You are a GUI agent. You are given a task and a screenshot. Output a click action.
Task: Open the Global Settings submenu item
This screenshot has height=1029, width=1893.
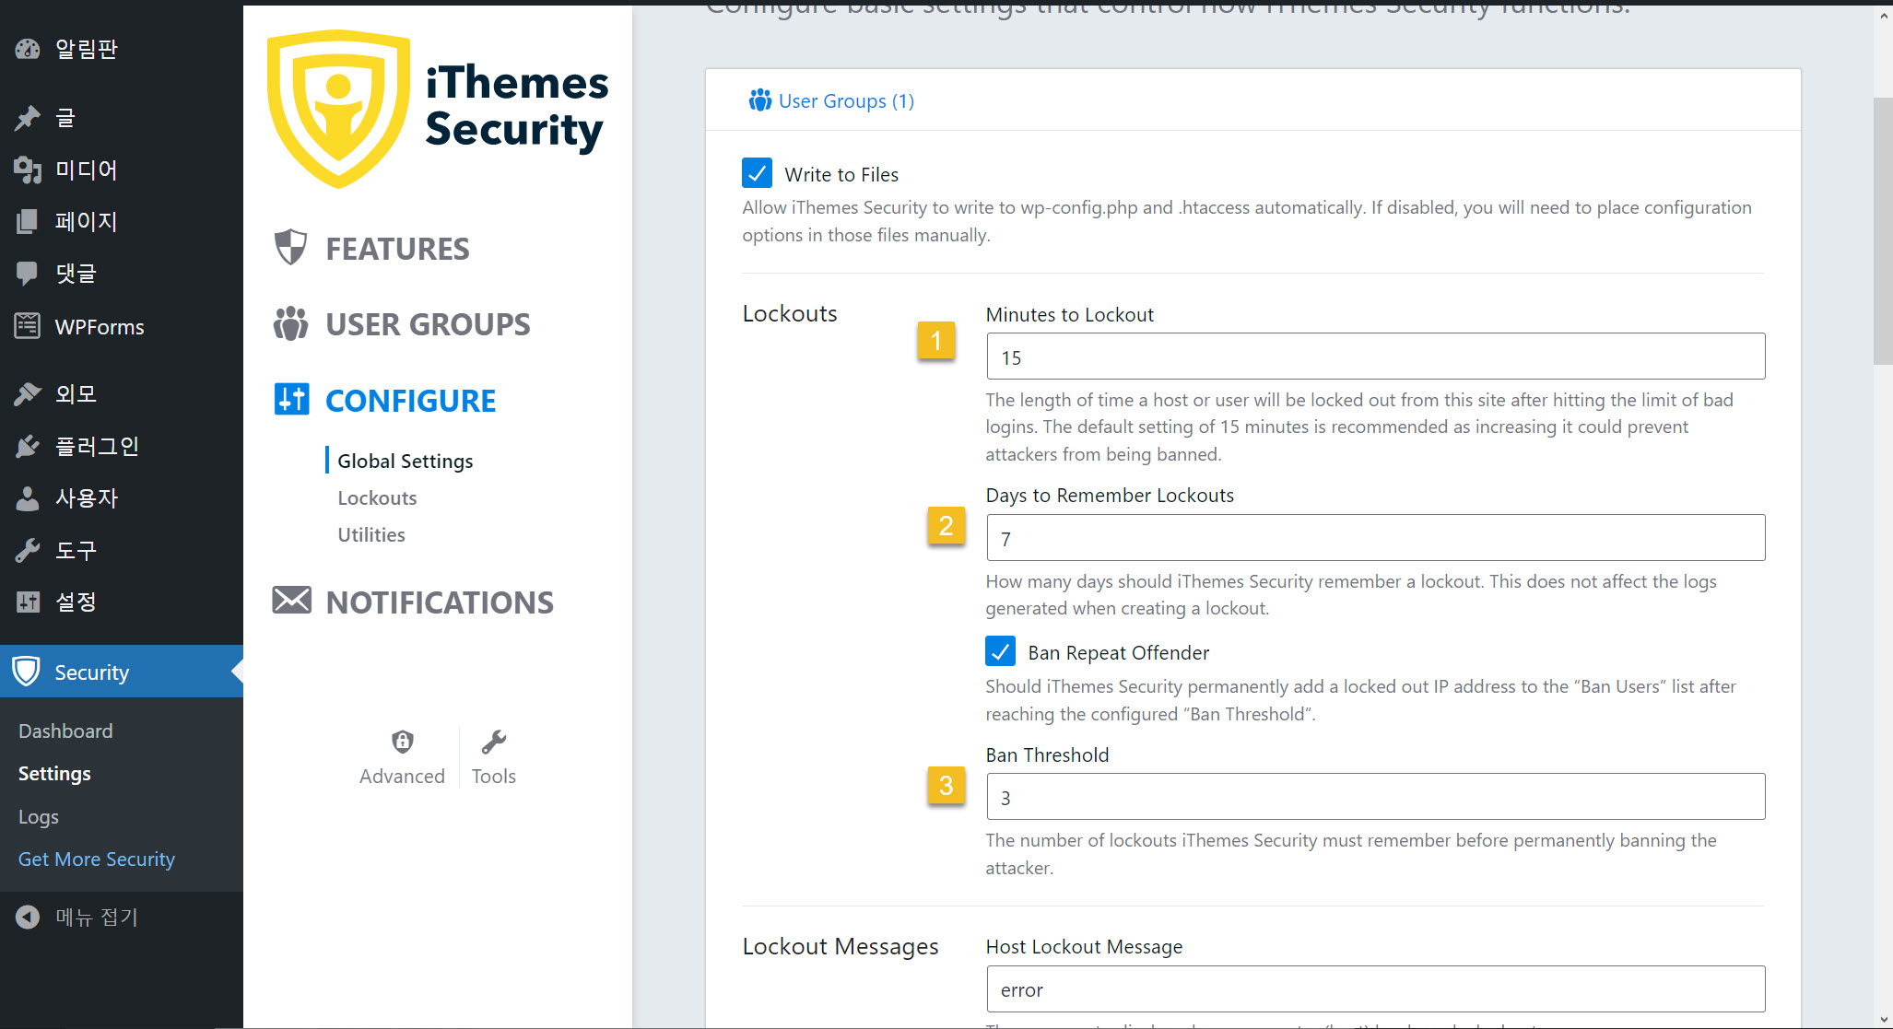click(405, 461)
